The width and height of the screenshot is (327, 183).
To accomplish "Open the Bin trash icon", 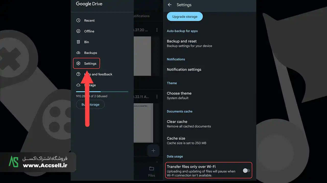I will tap(78, 42).
